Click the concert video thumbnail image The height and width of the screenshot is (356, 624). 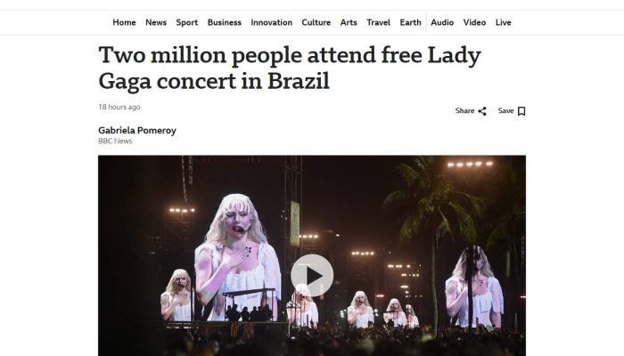coord(312,255)
